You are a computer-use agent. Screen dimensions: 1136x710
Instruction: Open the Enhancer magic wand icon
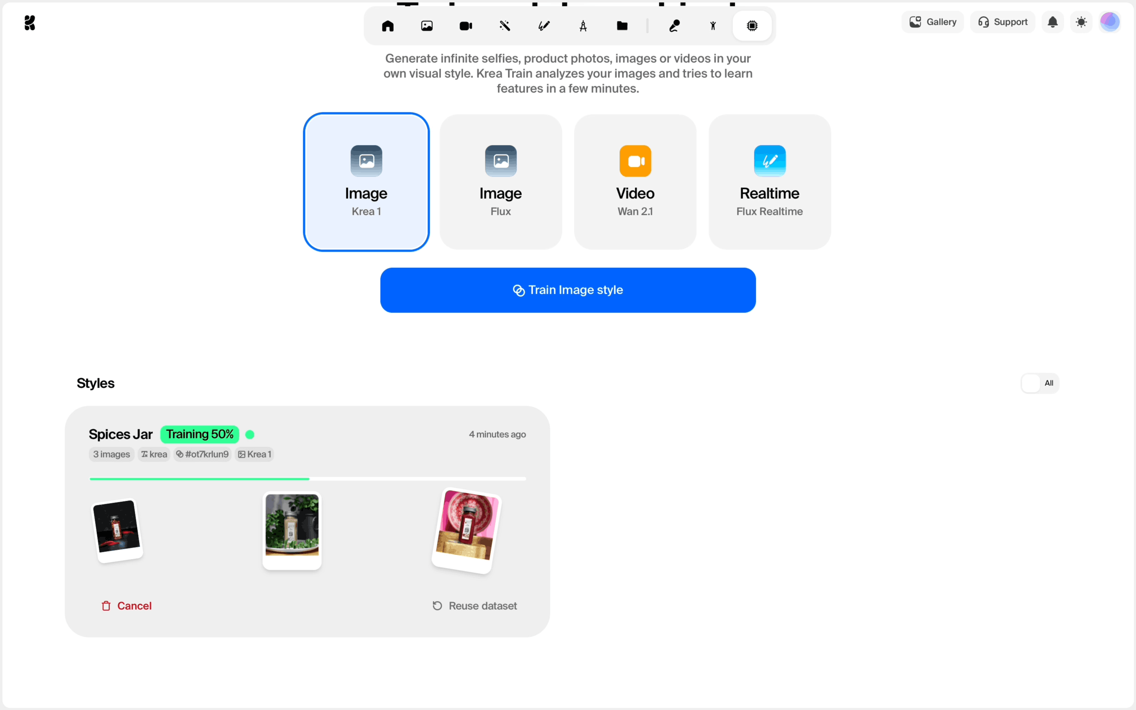[x=505, y=26]
